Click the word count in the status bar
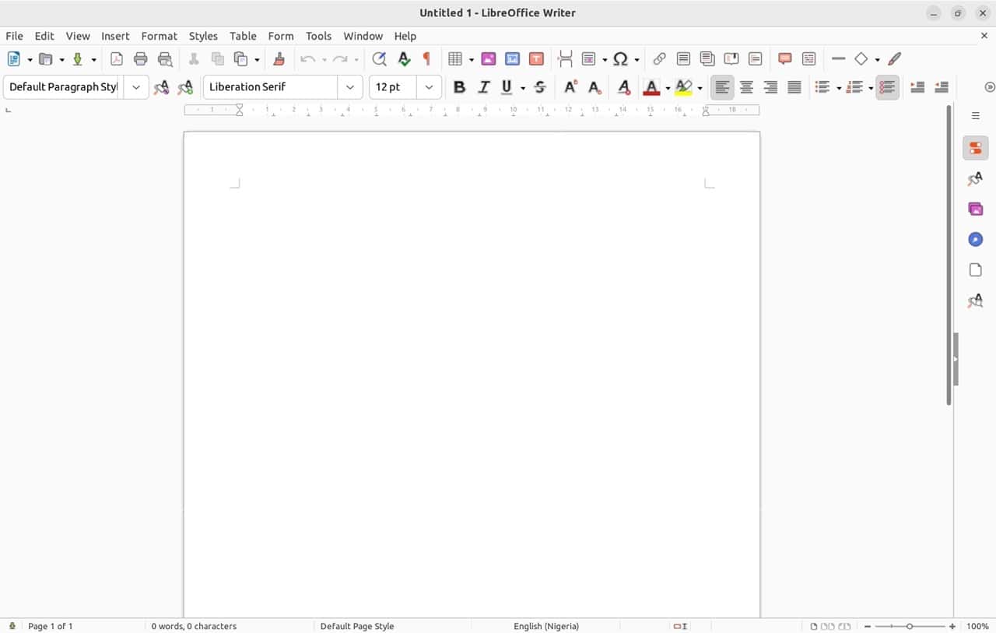Screen dimensions: 996x633 pyautogui.click(x=195, y=626)
